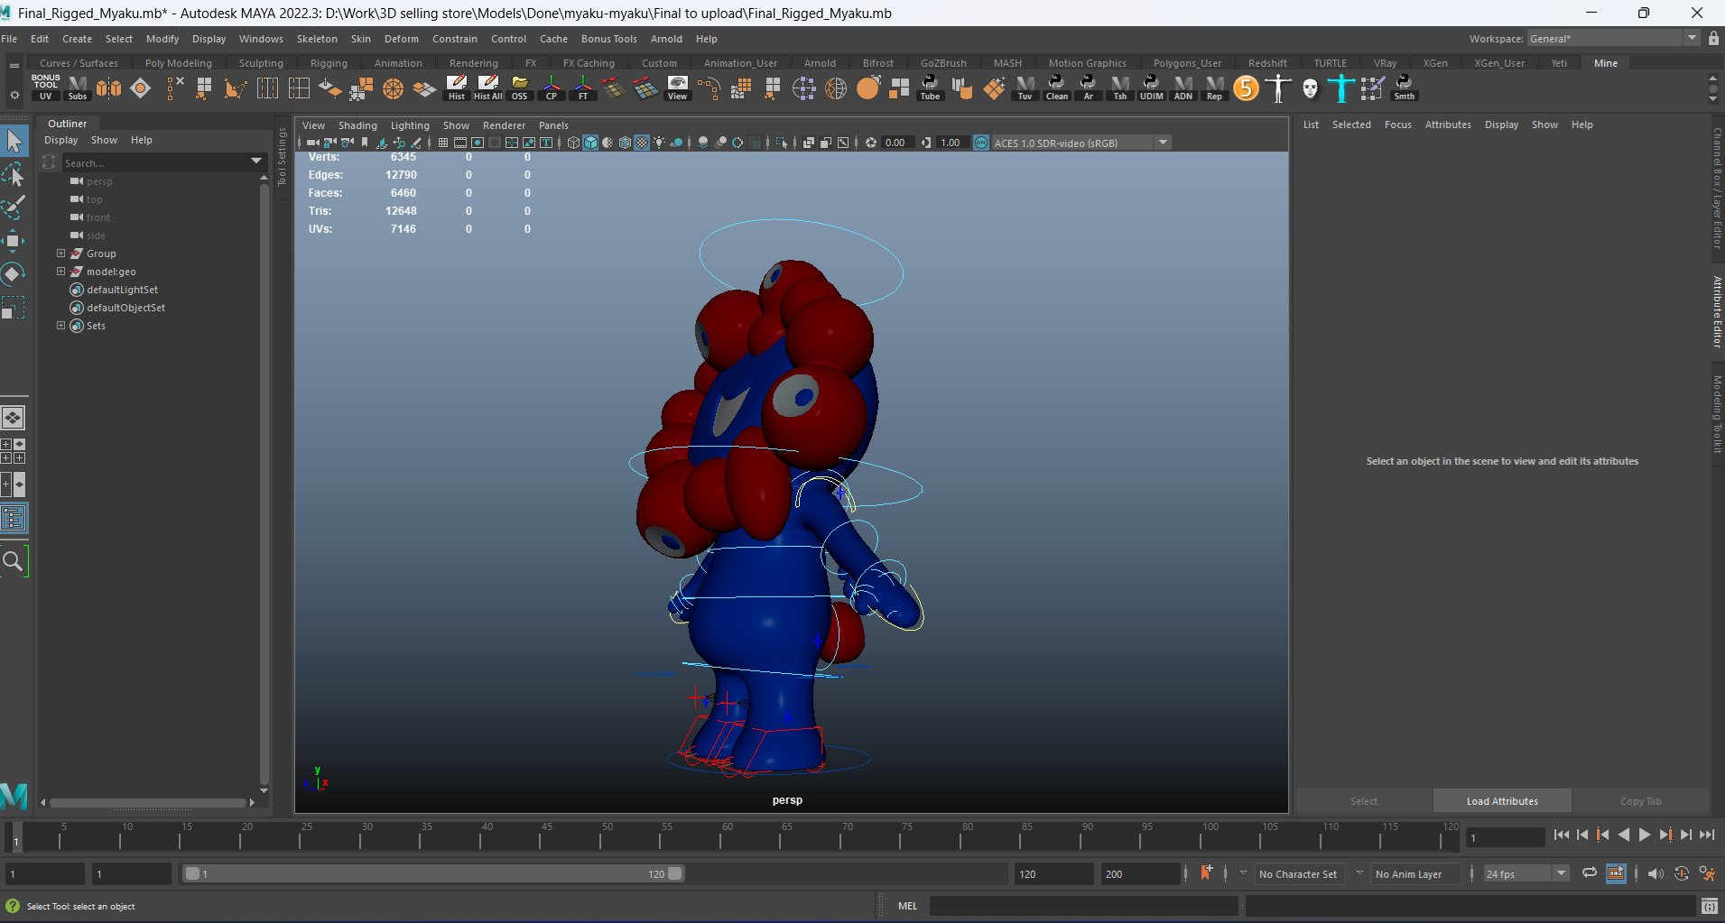The image size is (1725, 923).
Task: Click the white skull face shelf icon
Action: coord(1310,88)
